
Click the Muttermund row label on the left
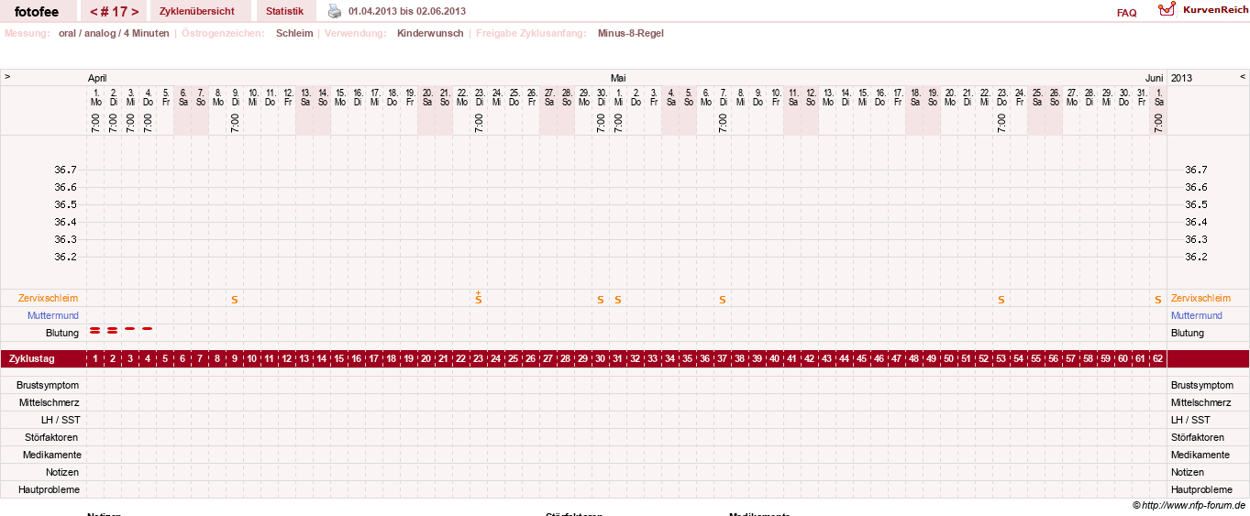click(x=52, y=316)
